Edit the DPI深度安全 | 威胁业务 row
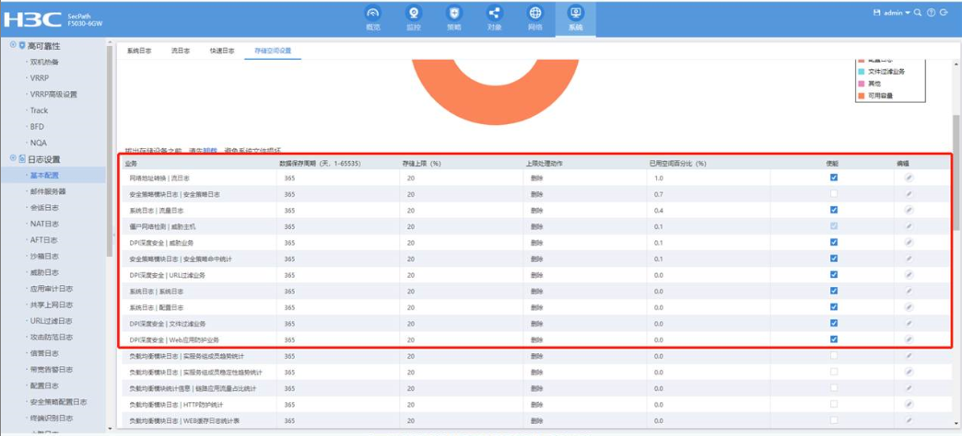The height and width of the screenshot is (436, 962). (x=909, y=243)
